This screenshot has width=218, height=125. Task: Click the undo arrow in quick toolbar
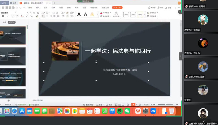click(x=17, y=7)
